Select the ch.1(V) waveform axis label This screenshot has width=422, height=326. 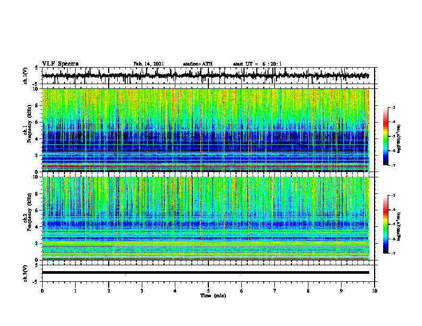(x=26, y=76)
